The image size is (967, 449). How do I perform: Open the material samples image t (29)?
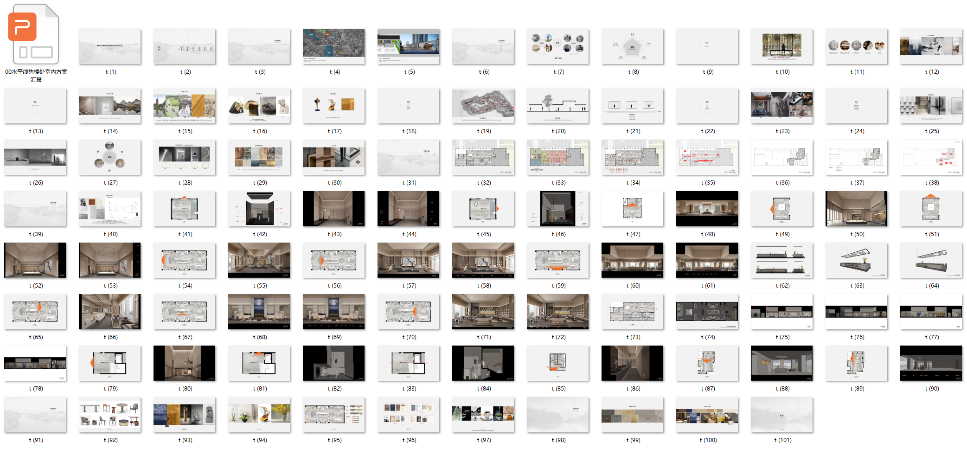click(x=259, y=157)
